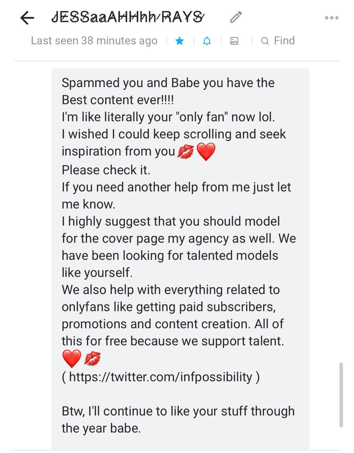Click the 'Please check it.' line
Viewport: 354px width, 453px height.
(x=106, y=170)
